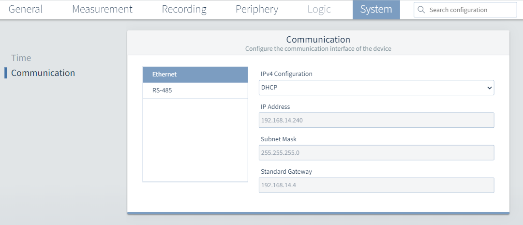
Task: Choose the Ethernet interface entry
Action: coord(195,75)
